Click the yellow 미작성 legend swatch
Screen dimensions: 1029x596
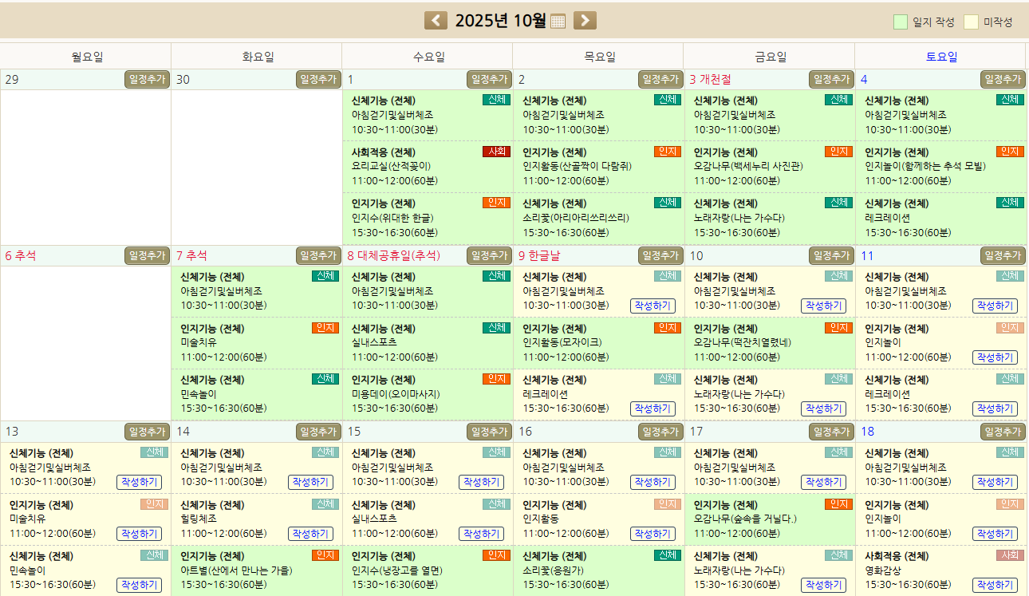(971, 22)
